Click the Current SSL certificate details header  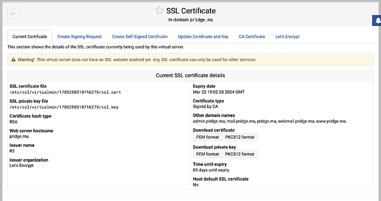(190, 76)
